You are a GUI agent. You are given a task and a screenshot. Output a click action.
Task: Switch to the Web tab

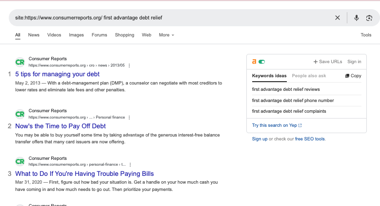[147, 35]
